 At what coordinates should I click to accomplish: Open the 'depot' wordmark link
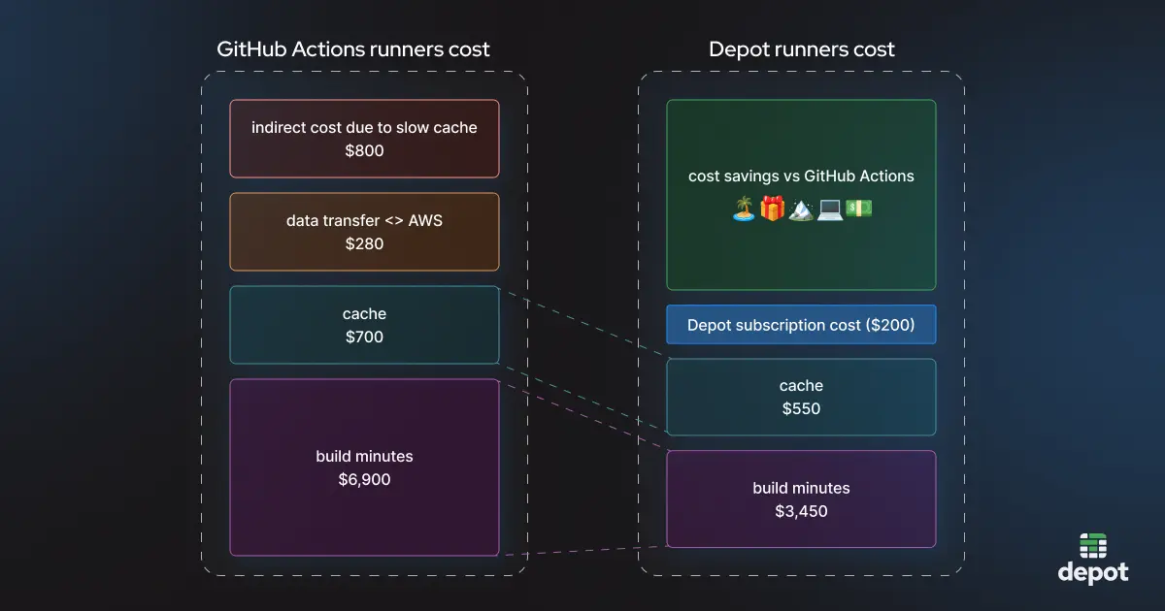coord(1091,572)
